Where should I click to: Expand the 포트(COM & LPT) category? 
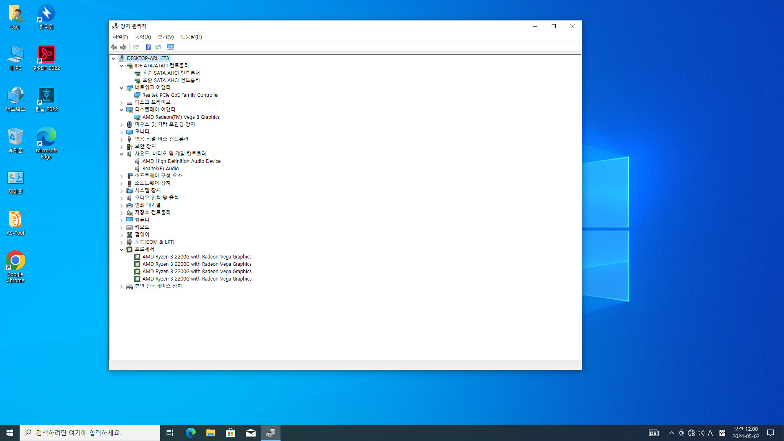(121, 242)
